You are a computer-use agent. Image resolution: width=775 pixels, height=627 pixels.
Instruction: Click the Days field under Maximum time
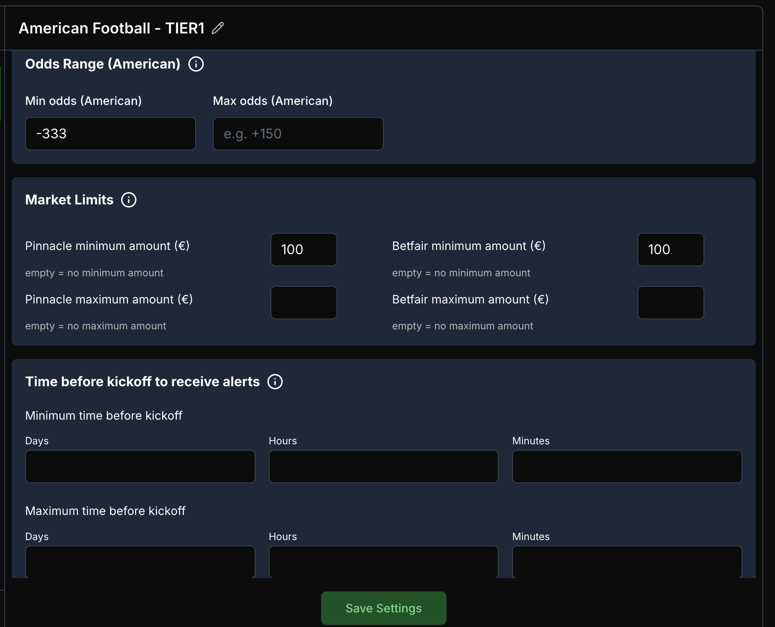tap(140, 562)
